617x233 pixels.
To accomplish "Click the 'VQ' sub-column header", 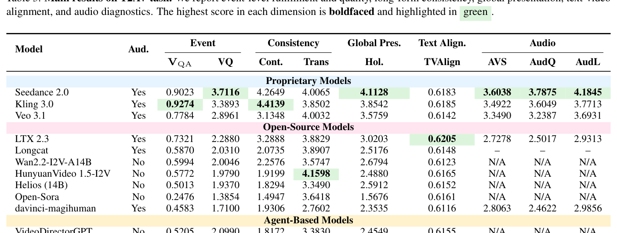I will [225, 62].
